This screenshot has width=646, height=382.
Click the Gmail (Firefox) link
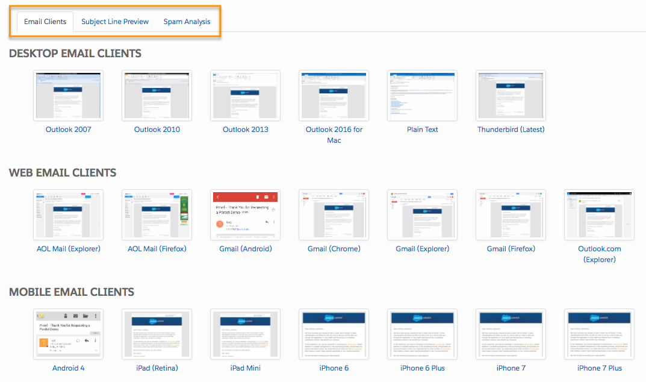(x=511, y=249)
